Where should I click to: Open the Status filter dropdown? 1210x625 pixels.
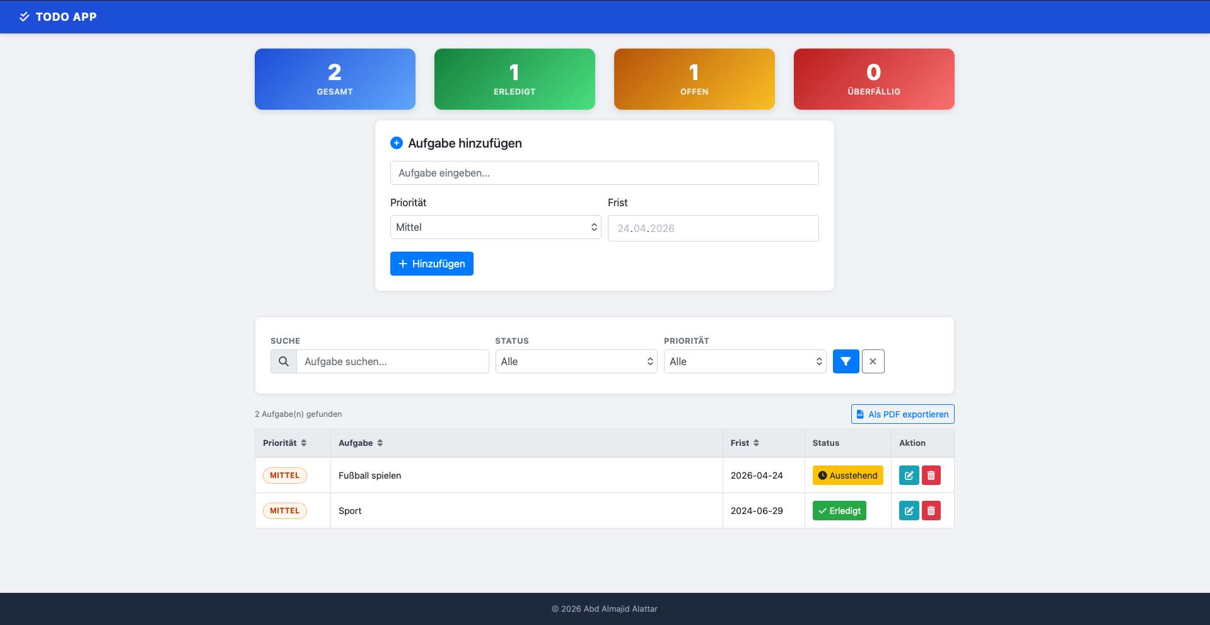(x=576, y=361)
